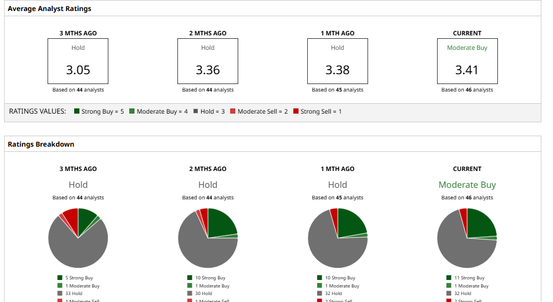
Task: Click the large green Moderate Buy breakdown title
Action: [467, 184]
